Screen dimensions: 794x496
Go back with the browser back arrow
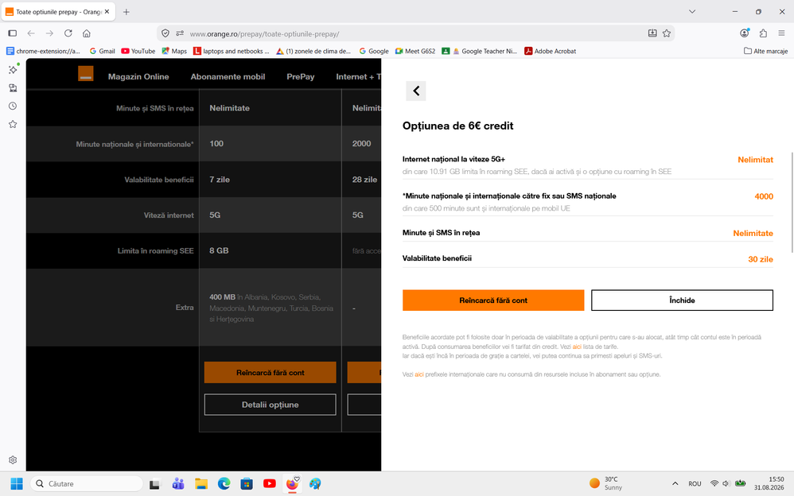[31, 33]
